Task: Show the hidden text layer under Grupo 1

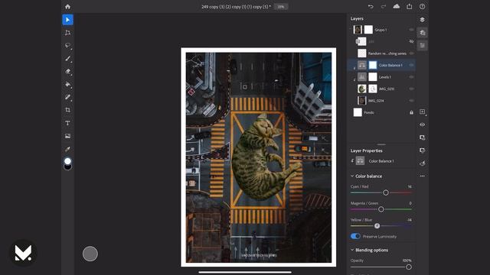Action: pyautogui.click(x=411, y=41)
